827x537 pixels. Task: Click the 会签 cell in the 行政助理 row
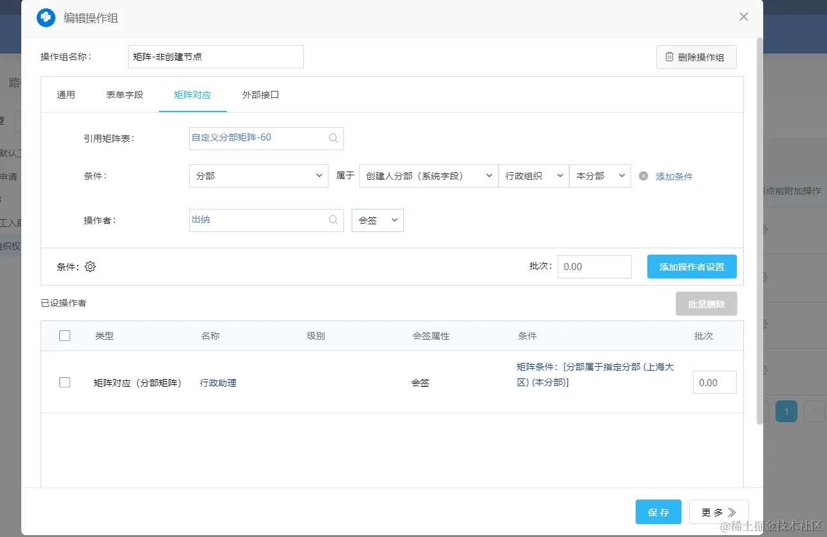click(420, 383)
